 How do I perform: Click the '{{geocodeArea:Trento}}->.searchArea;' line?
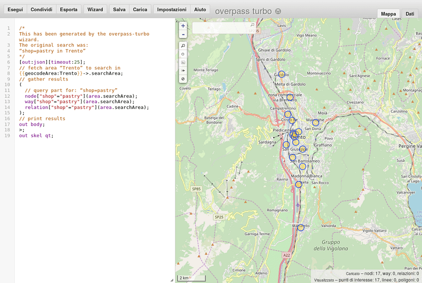coord(71,73)
